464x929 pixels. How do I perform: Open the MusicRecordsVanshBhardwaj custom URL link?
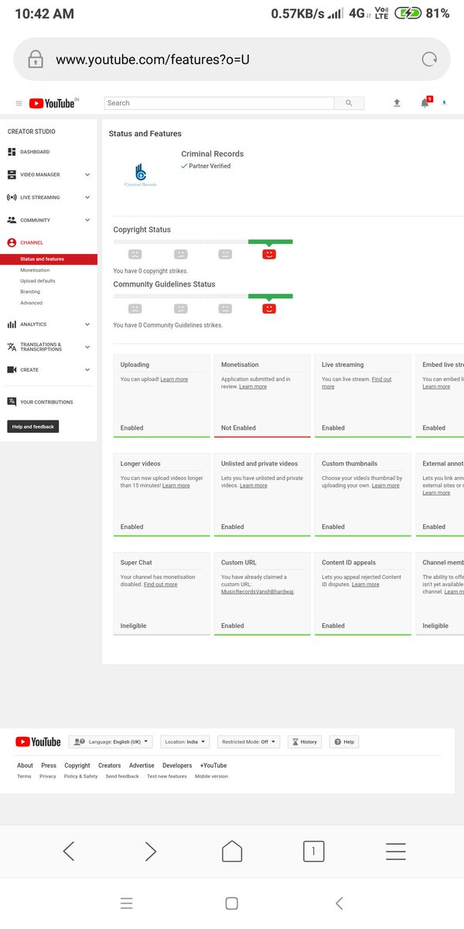pyautogui.click(x=258, y=591)
